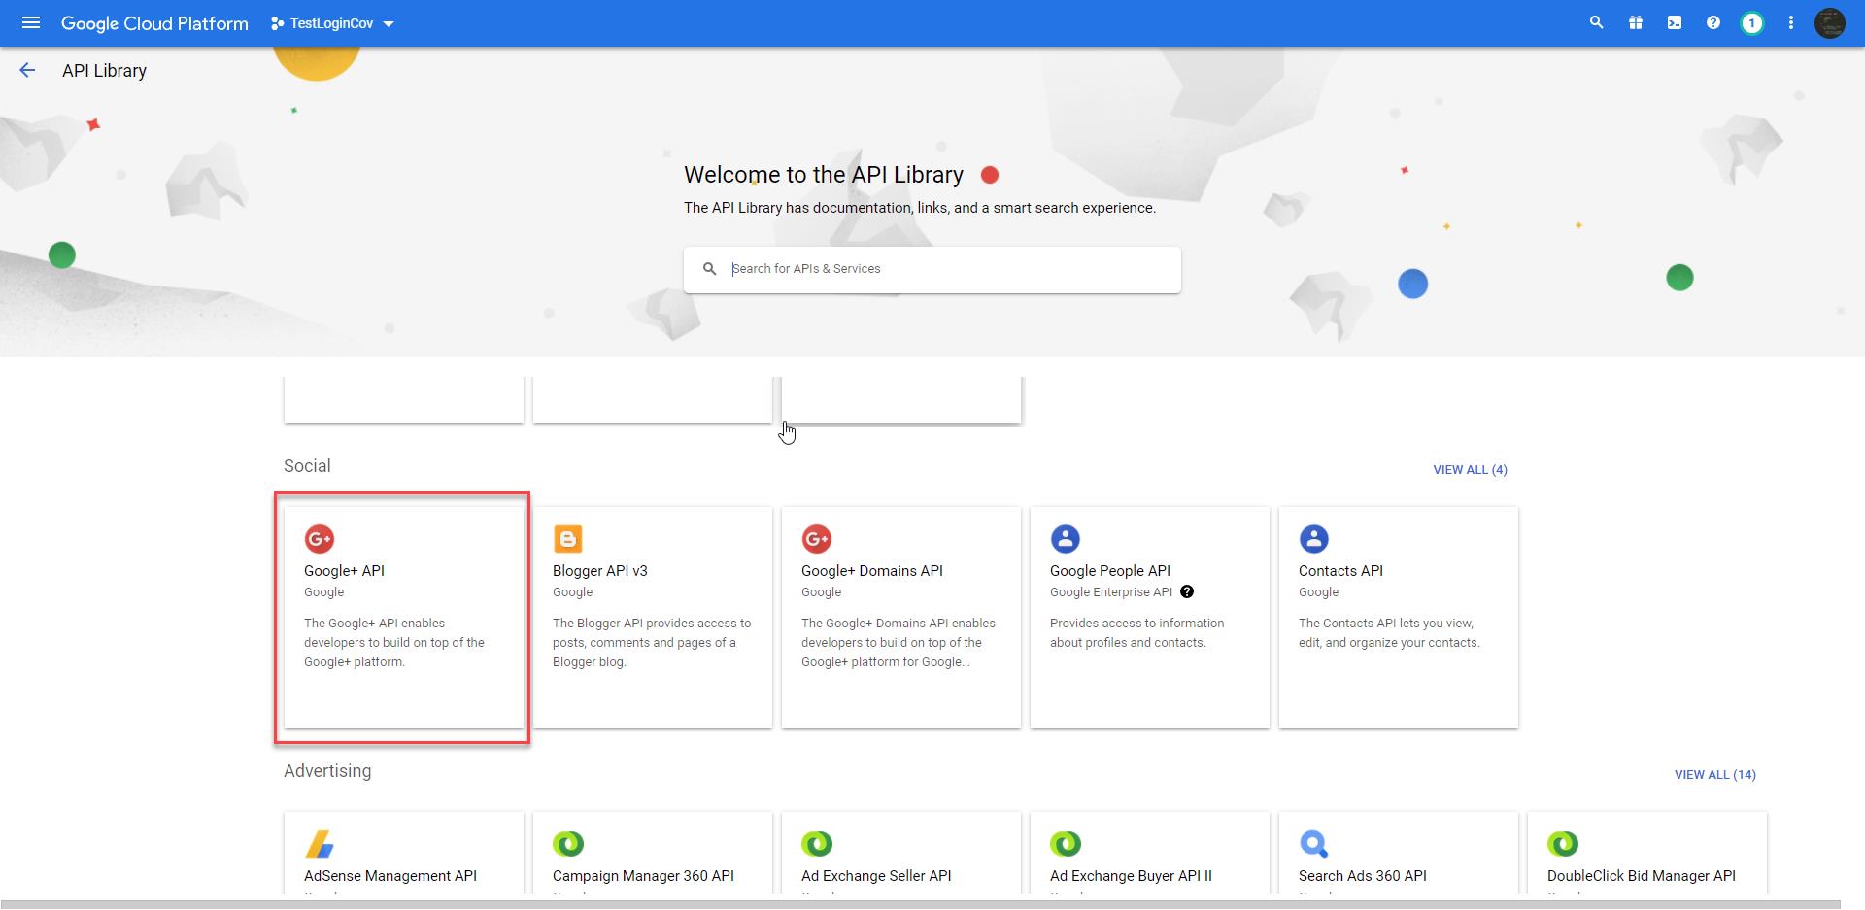1865x910 pixels.
Task: Focus the Search for APIs & Services field
Action: tap(932, 269)
